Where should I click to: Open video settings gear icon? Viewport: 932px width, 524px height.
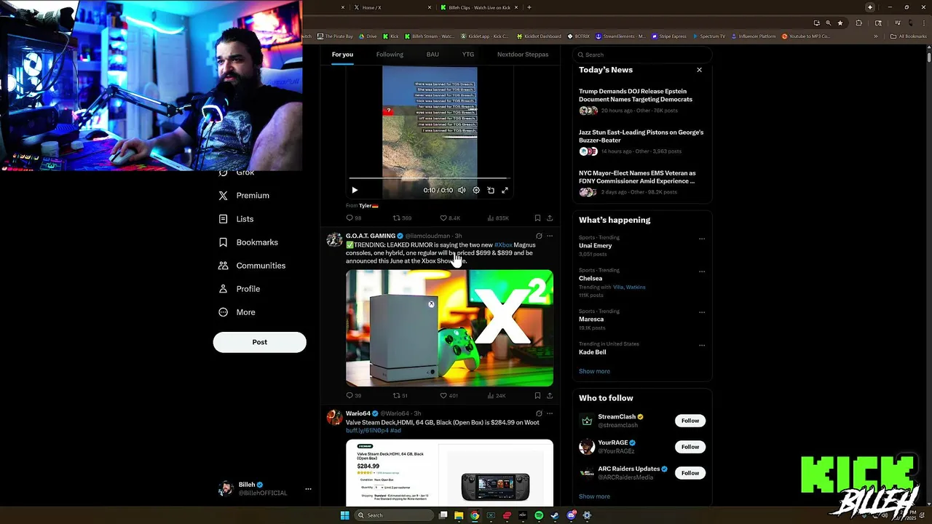[x=476, y=190]
